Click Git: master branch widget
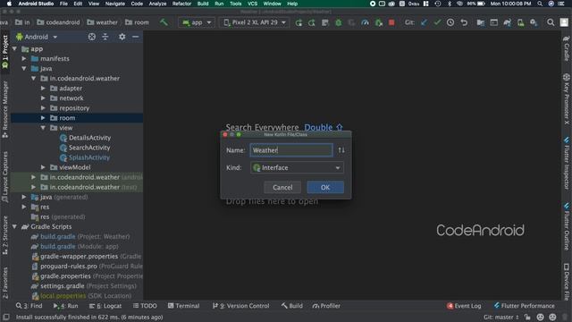 point(500,317)
